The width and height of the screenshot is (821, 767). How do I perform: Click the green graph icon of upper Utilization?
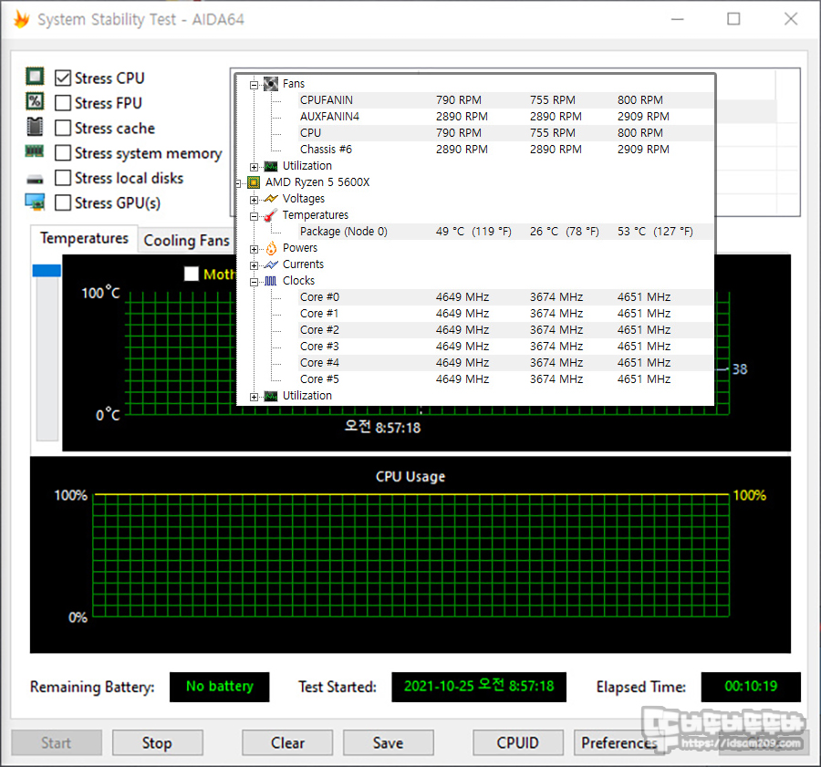click(271, 167)
